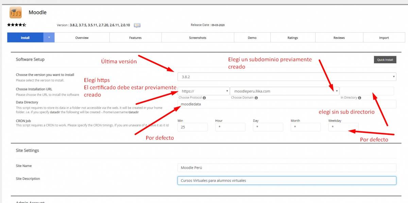Click the Site Name field
Screen dimensions: 408x203
pos(287,168)
